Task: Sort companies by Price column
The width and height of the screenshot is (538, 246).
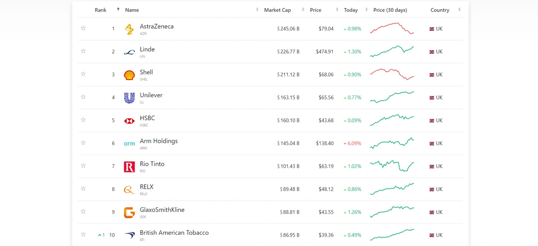Action: click(316, 10)
